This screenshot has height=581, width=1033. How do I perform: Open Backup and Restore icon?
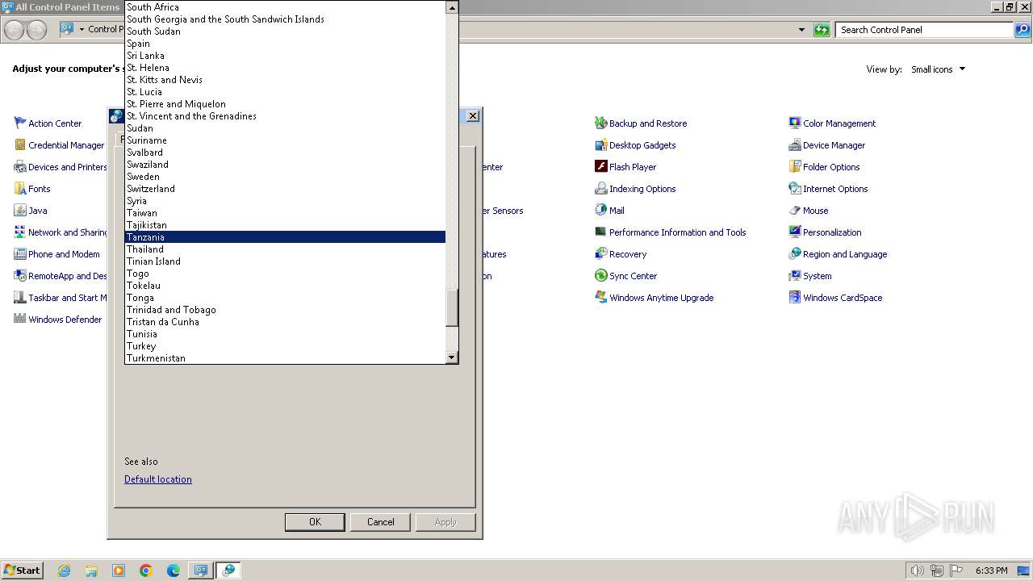600,123
